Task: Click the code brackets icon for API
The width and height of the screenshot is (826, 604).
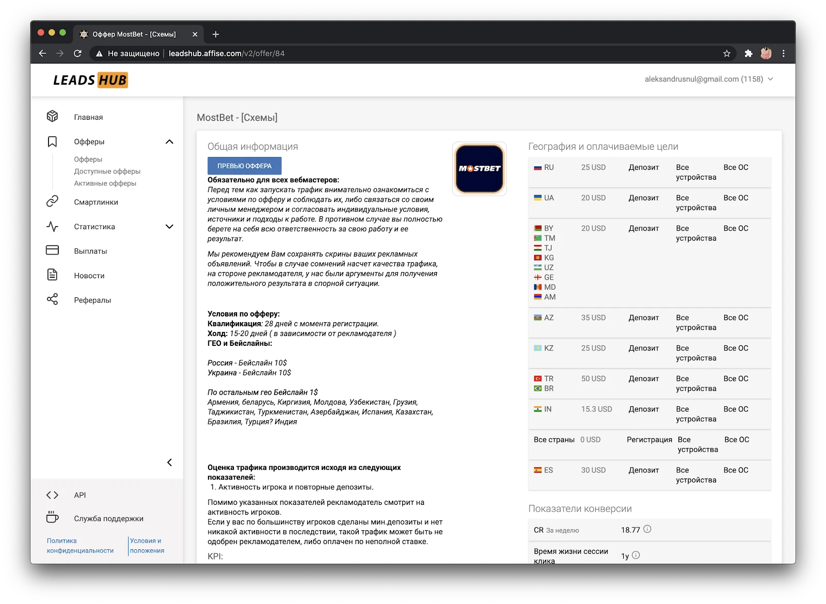Action: click(x=52, y=495)
